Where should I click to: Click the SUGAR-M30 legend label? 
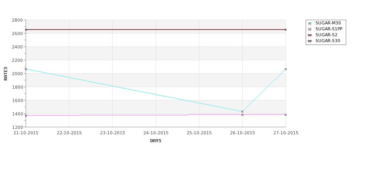328,23
